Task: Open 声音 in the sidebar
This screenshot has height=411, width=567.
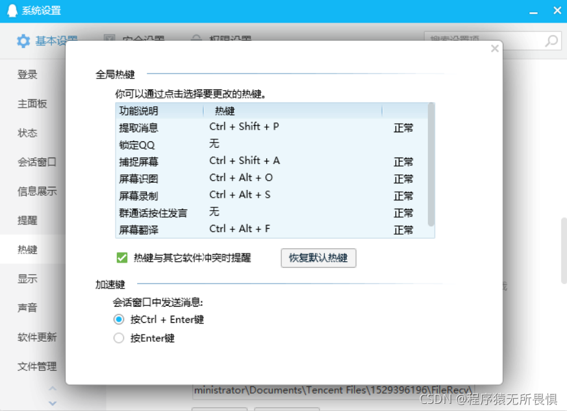Action: [27, 308]
